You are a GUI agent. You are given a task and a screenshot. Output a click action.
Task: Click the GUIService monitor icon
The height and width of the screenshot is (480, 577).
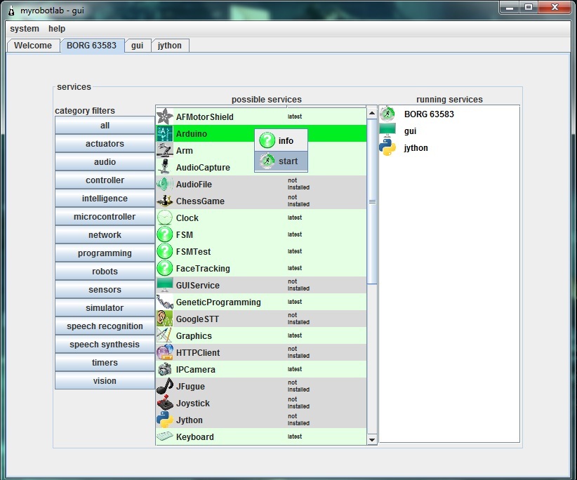(164, 285)
